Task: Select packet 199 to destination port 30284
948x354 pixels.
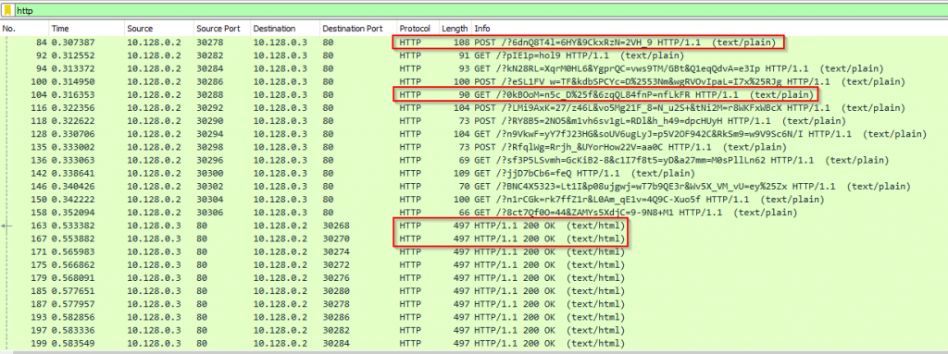Action: (x=474, y=343)
